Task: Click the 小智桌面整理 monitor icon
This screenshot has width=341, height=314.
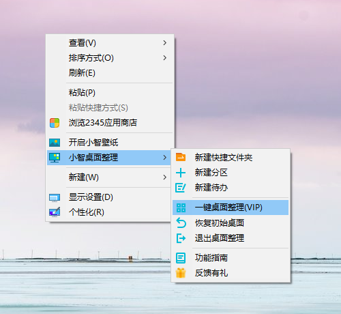Action: tap(55, 158)
